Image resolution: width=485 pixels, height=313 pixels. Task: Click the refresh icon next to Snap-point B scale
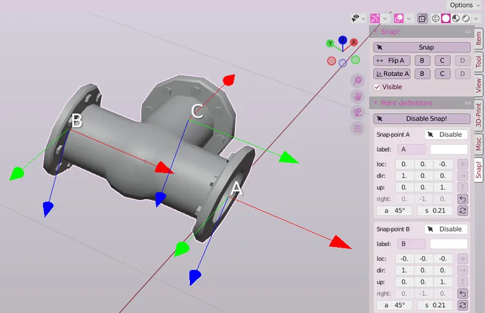click(463, 305)
